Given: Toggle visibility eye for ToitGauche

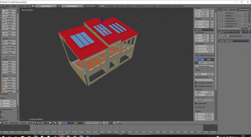Looking at the screenshot, I should pyautogui.click(x=243, y=13).
